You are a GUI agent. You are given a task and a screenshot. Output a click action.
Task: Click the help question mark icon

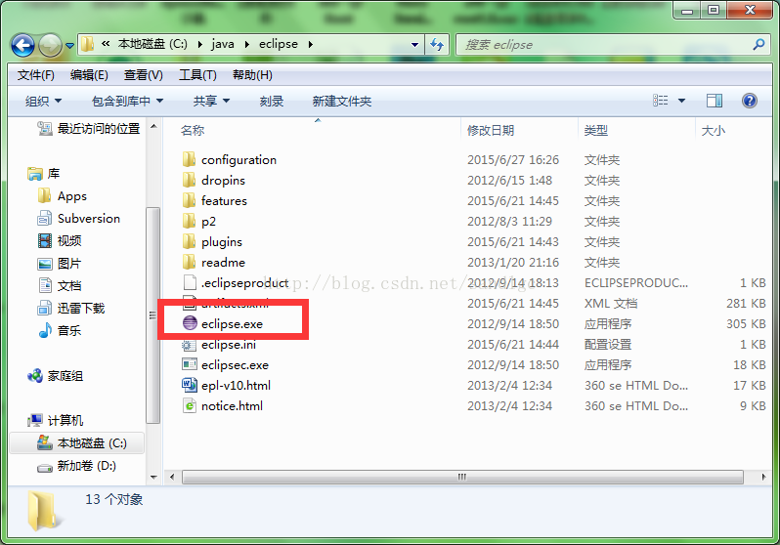[749, 101]
